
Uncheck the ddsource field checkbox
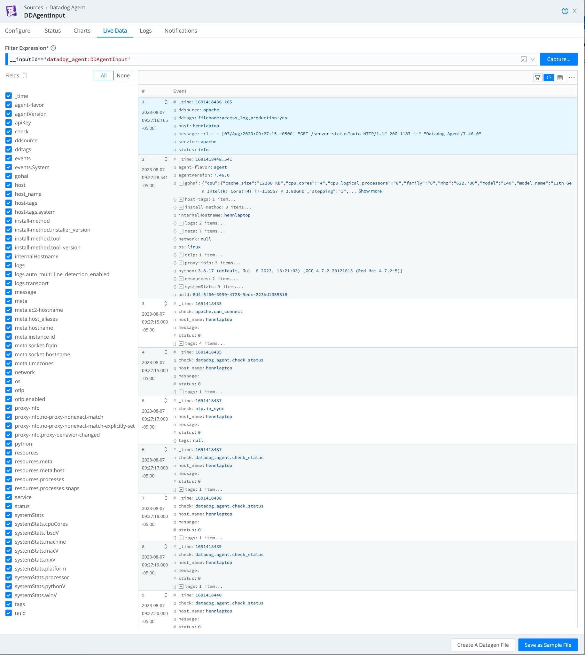point(9,140)
